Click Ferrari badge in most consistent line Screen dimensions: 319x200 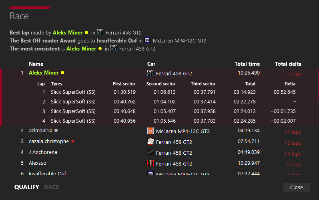(x=114, y=48)
